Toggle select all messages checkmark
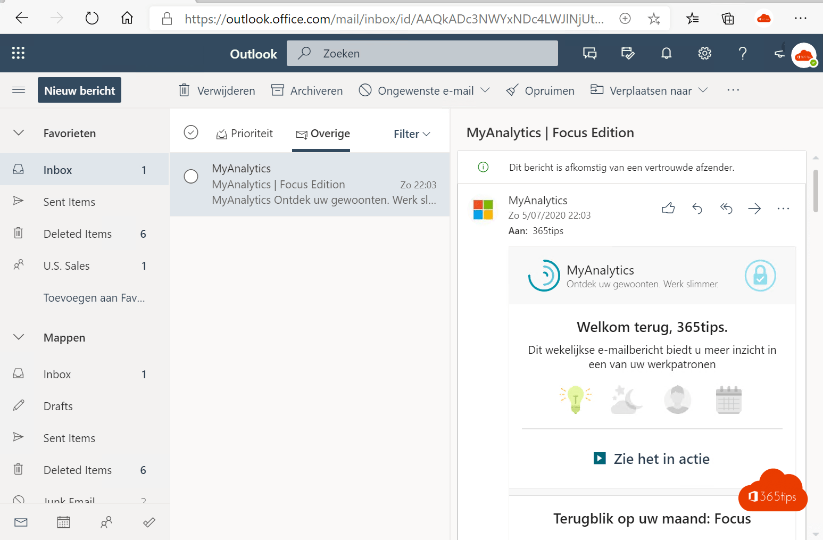This screenshot has width=823, height=540. point(190,132)
